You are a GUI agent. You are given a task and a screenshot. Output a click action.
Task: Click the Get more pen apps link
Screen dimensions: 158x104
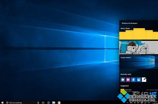pos(152,90)
